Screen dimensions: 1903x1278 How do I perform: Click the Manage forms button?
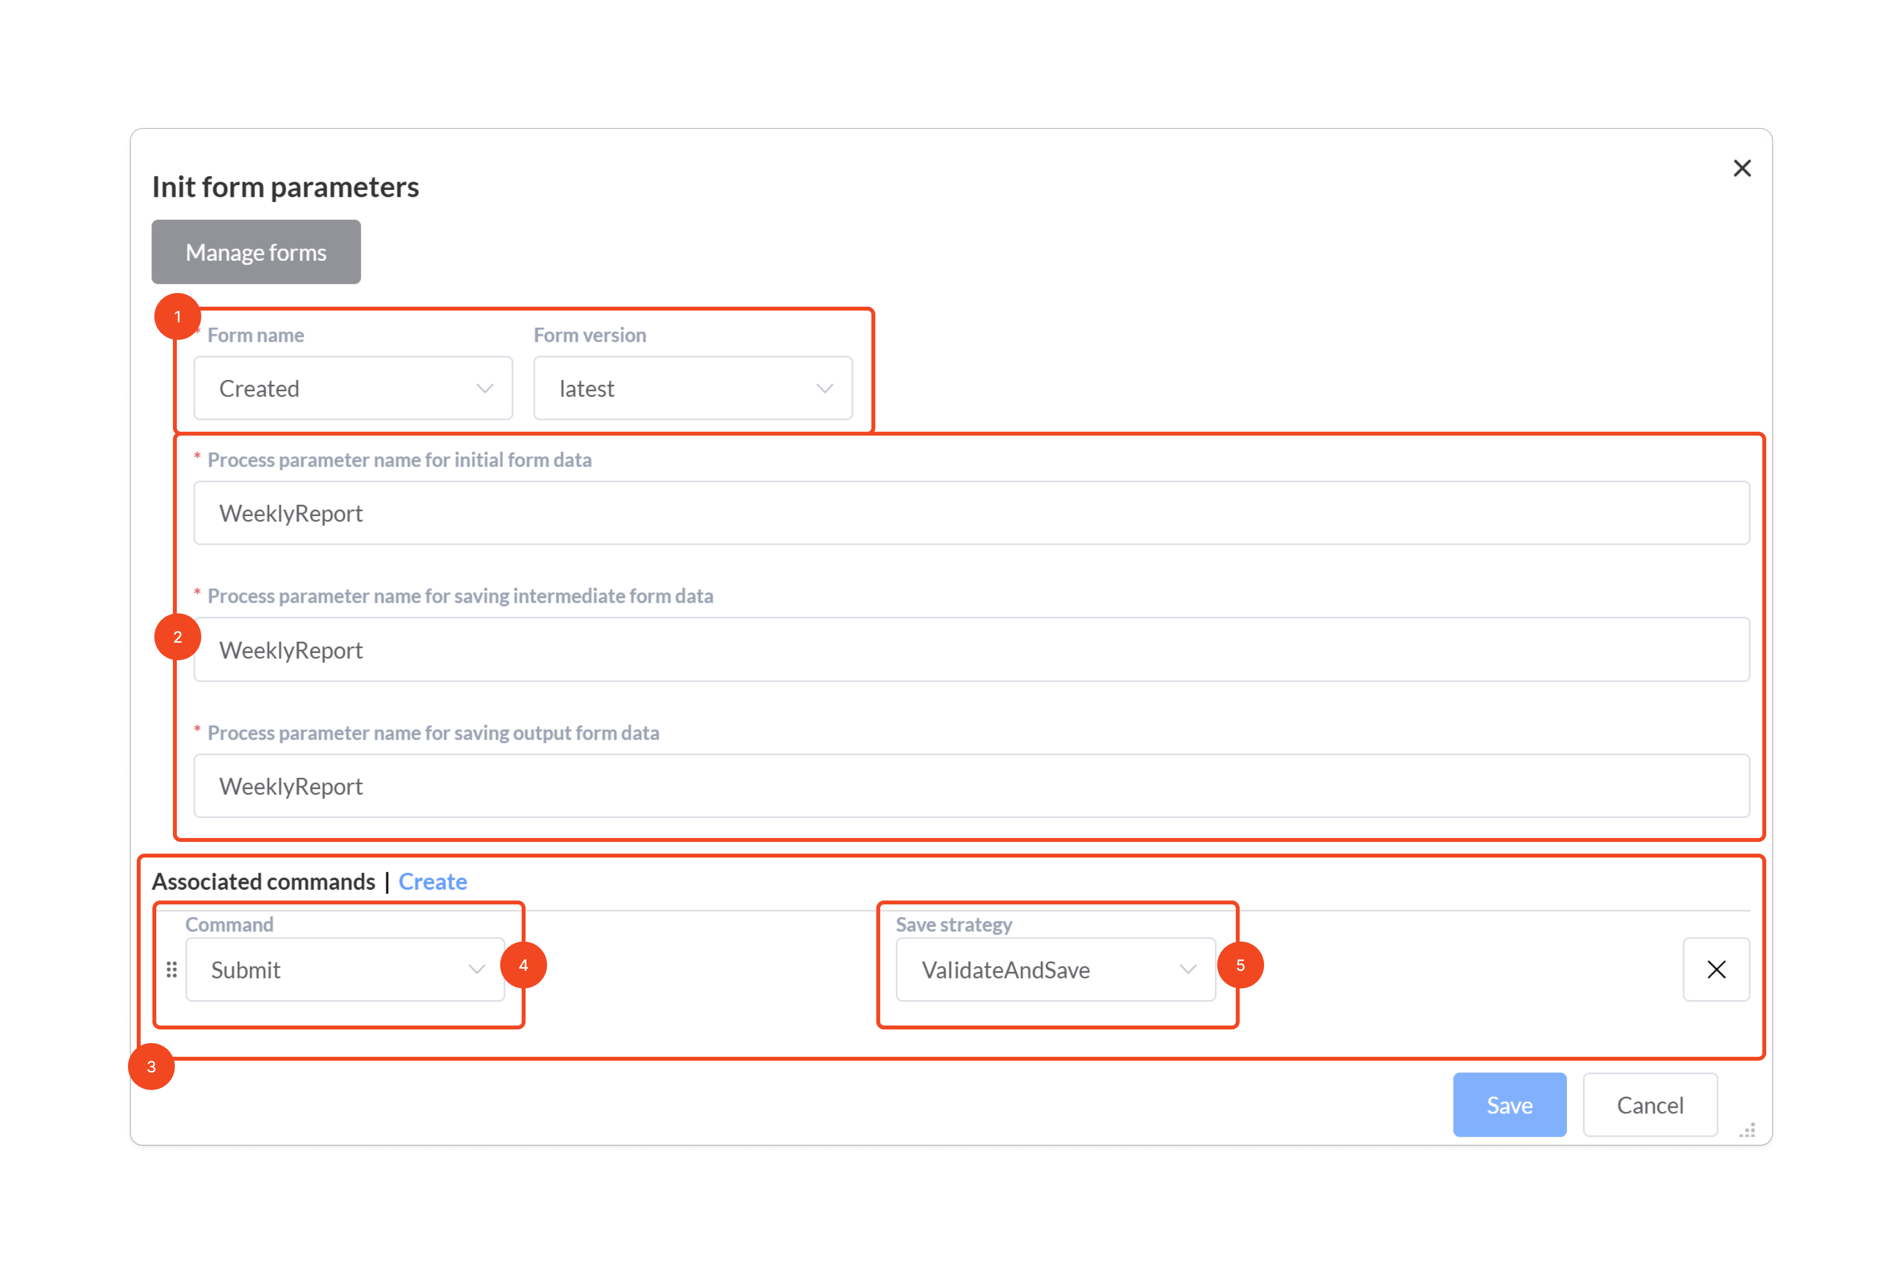click(x=256, y=252)
